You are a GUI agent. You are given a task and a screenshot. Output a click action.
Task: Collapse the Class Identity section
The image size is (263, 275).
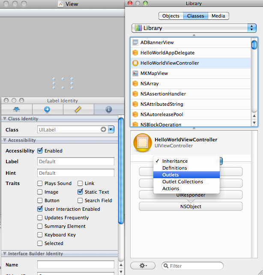coord(5,119)
